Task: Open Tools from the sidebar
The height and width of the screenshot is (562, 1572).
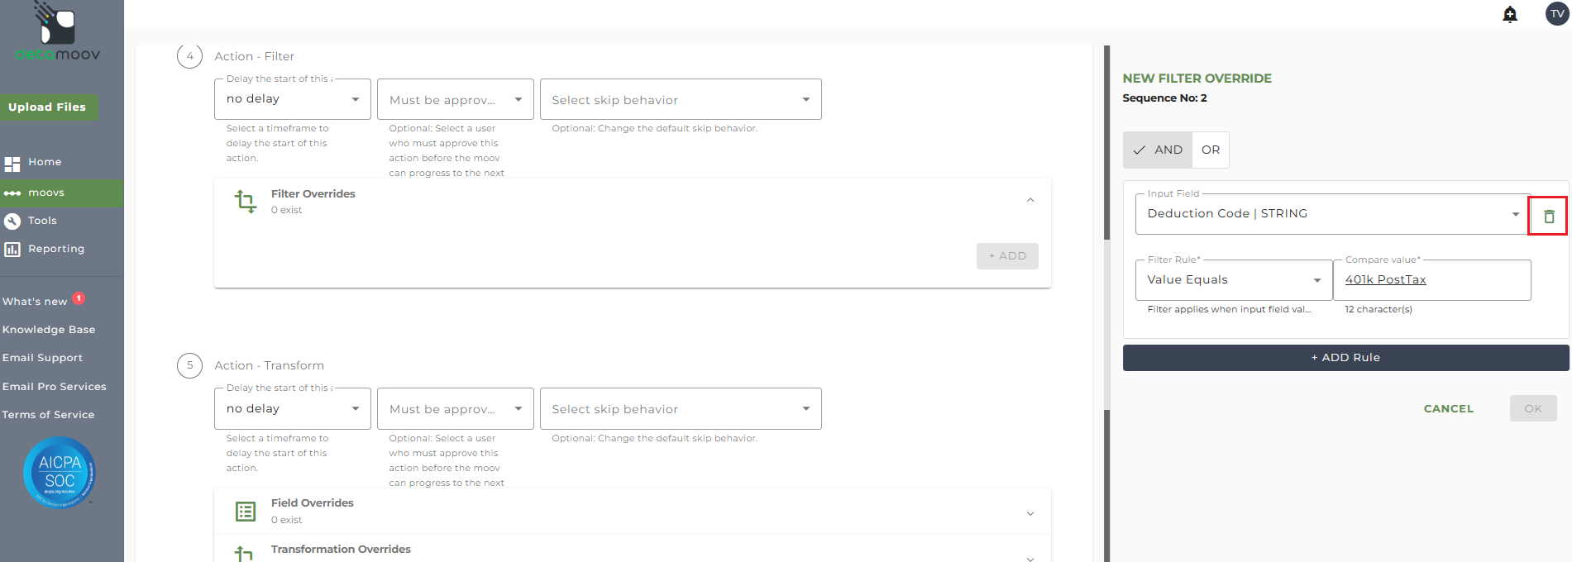Action: pos(42,221)
